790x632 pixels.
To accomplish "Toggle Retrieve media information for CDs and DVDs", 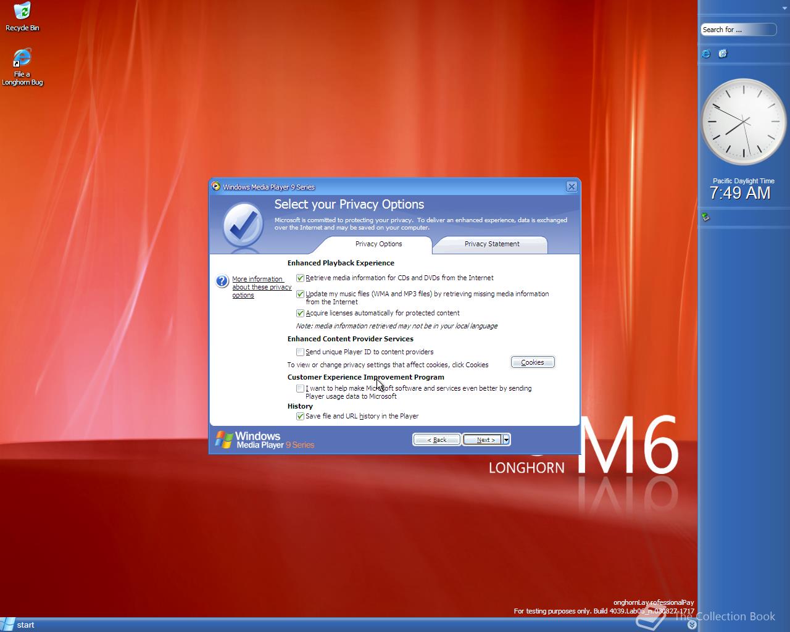I will pyautogui.click(x=300, y=278).
